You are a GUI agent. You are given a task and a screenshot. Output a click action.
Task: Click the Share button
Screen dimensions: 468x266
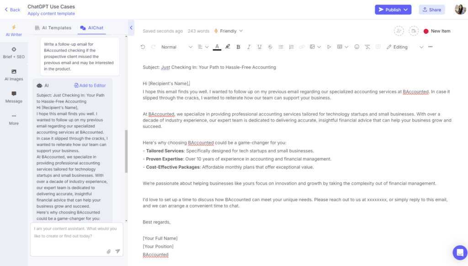(x=431, y=10)
